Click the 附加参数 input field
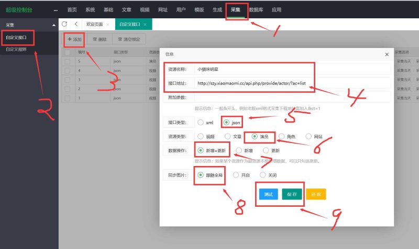Screen dimensions: 419x249 (291, 97)
